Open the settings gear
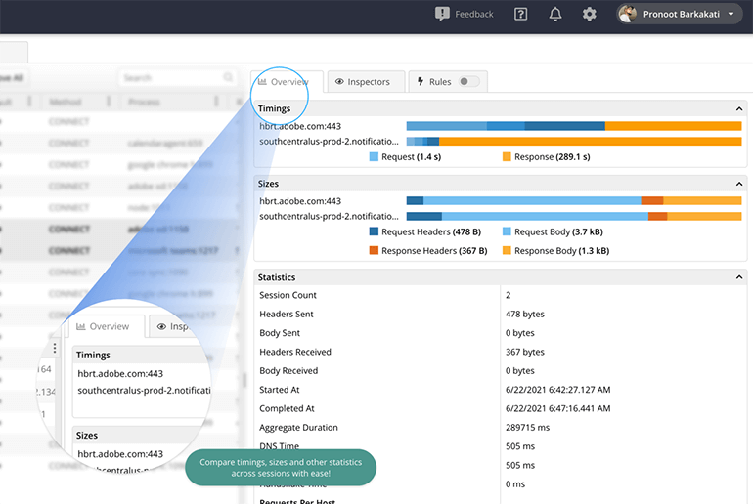 [x=589, y=14]
